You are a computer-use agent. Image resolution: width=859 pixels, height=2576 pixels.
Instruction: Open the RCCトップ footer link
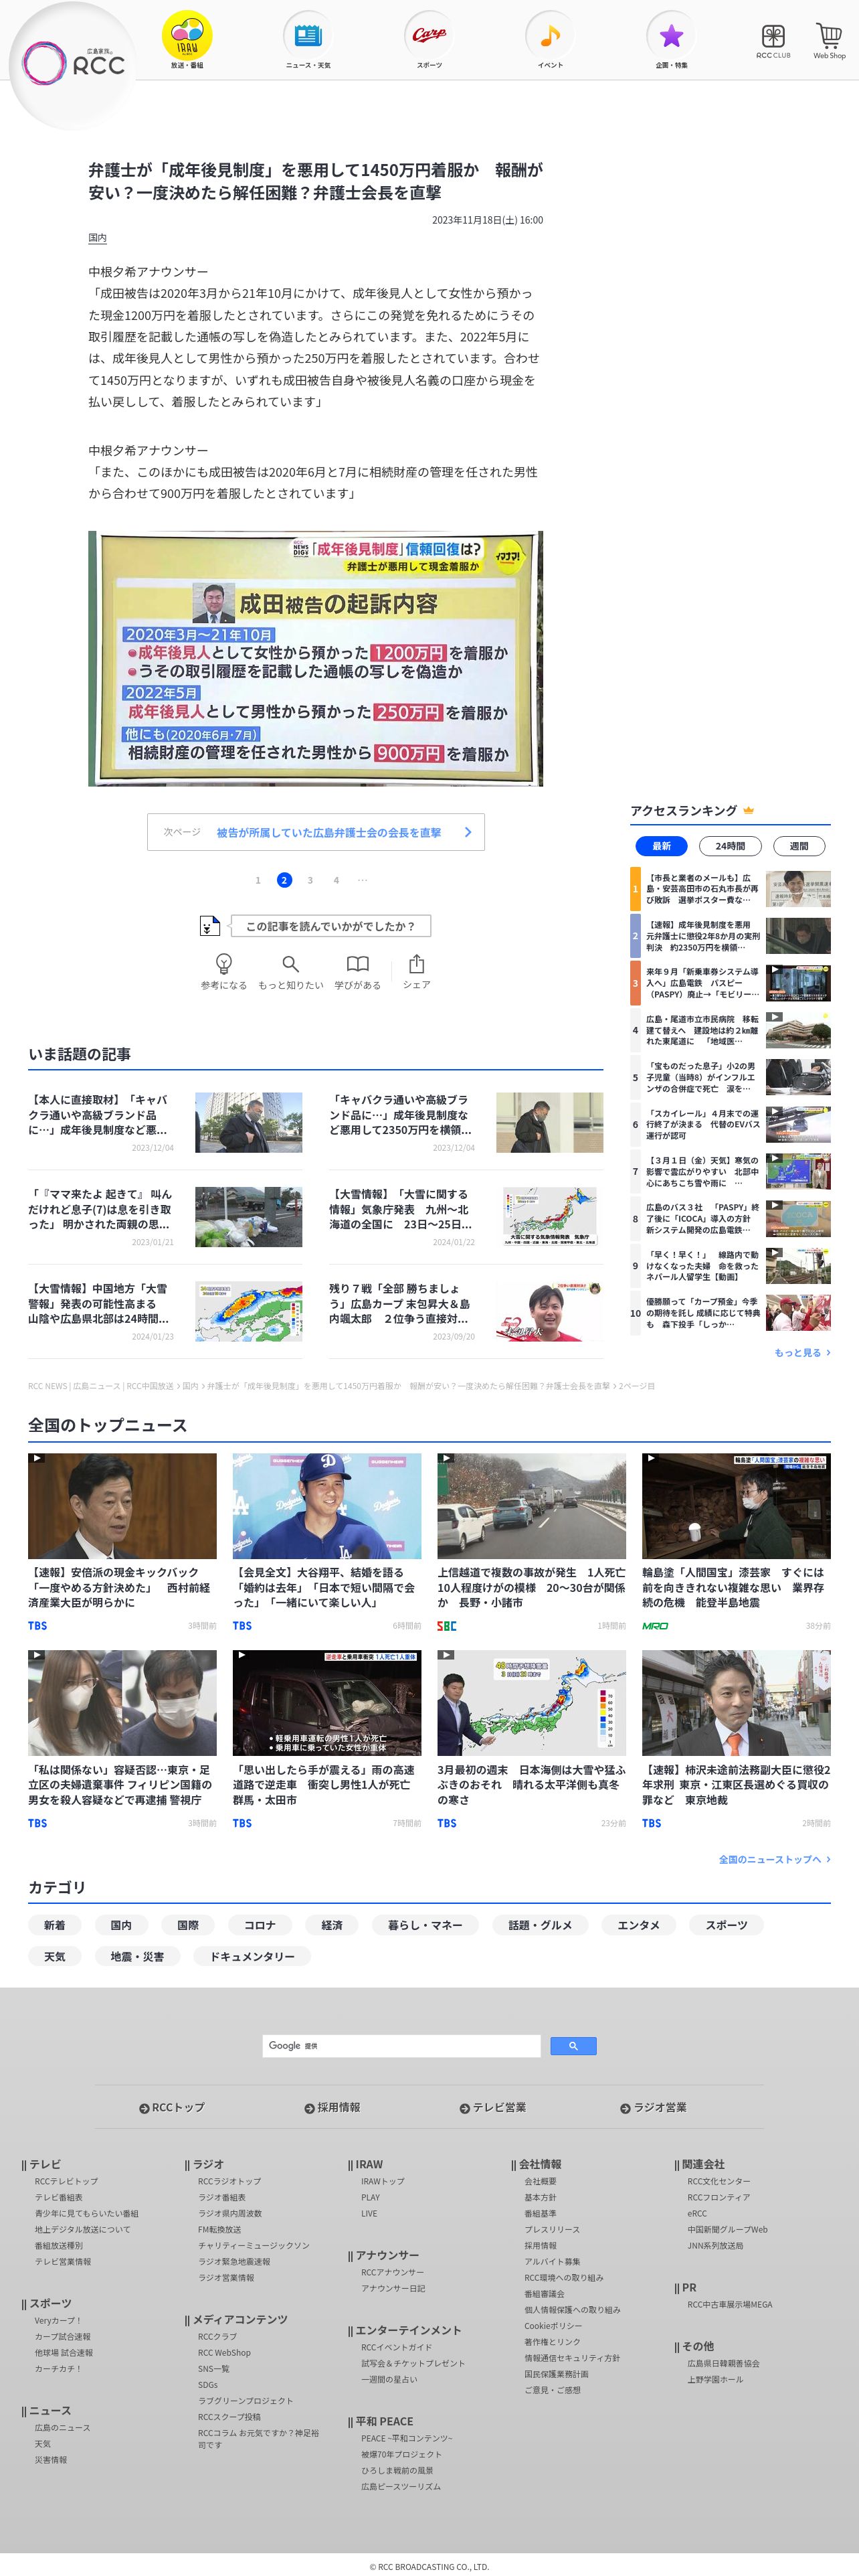(x=172, y=2107)
